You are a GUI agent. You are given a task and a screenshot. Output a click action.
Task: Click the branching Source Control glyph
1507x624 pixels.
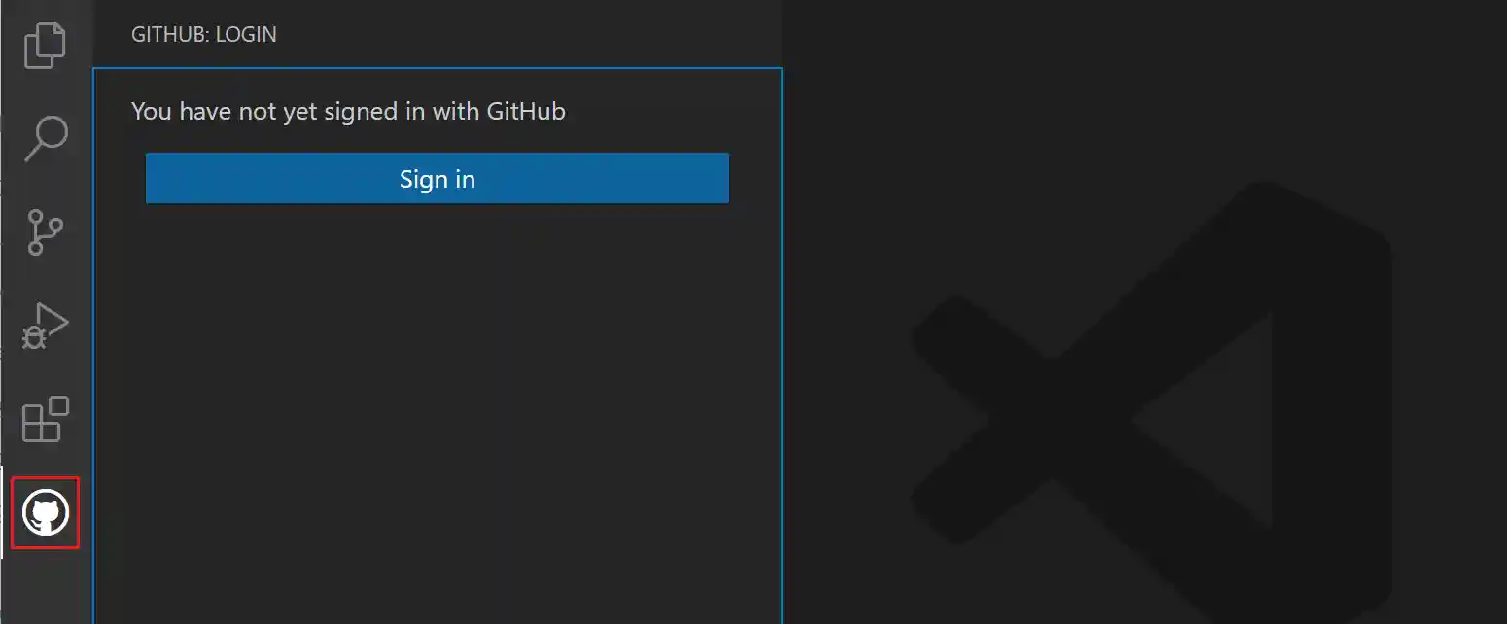pyautogui.click(x=45, y=232)
